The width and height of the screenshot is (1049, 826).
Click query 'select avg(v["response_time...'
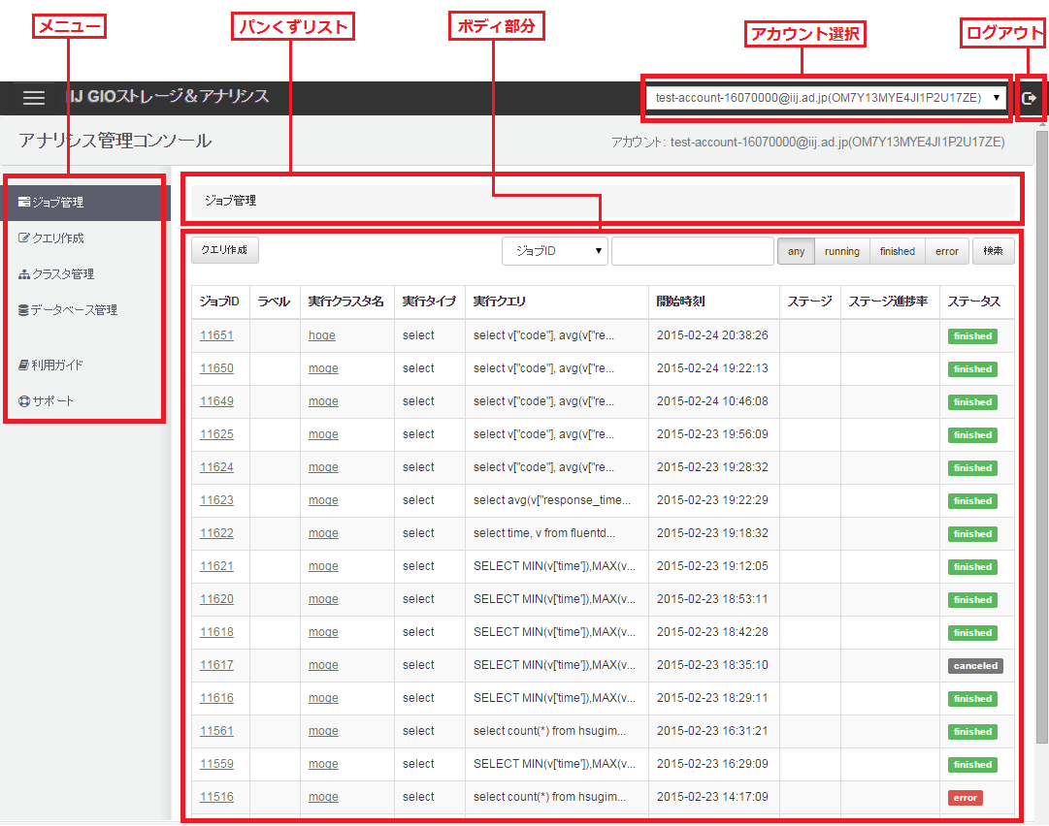[x=552, y=500]
